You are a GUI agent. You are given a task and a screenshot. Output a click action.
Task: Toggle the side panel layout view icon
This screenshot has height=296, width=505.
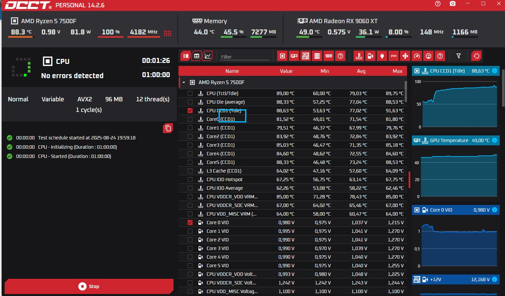(x=186, y=56)
